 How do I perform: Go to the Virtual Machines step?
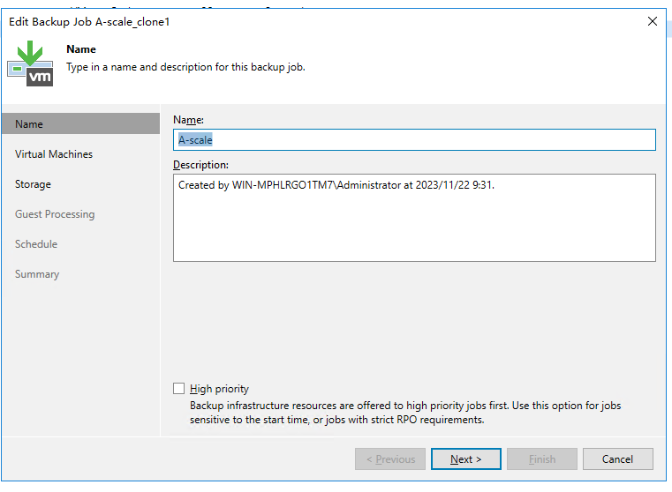54,154
